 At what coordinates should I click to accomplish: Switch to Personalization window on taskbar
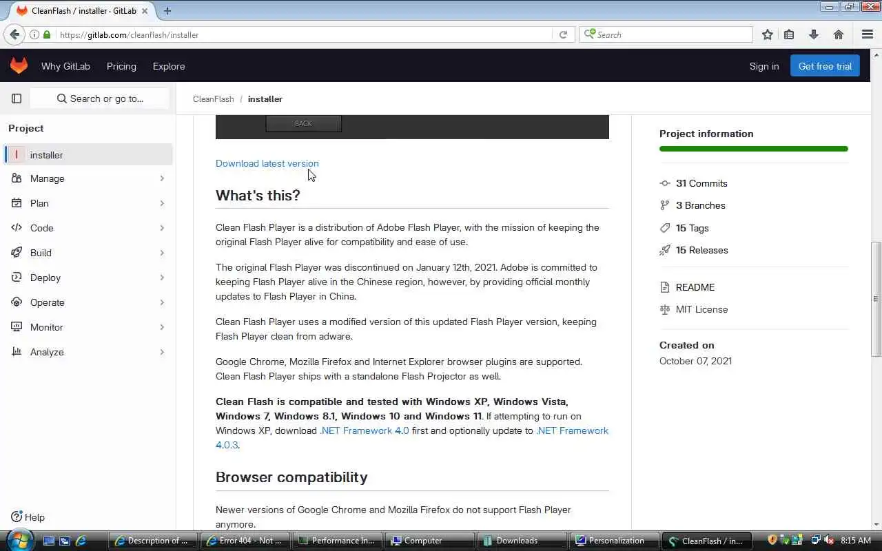click(x=614, y=541)
